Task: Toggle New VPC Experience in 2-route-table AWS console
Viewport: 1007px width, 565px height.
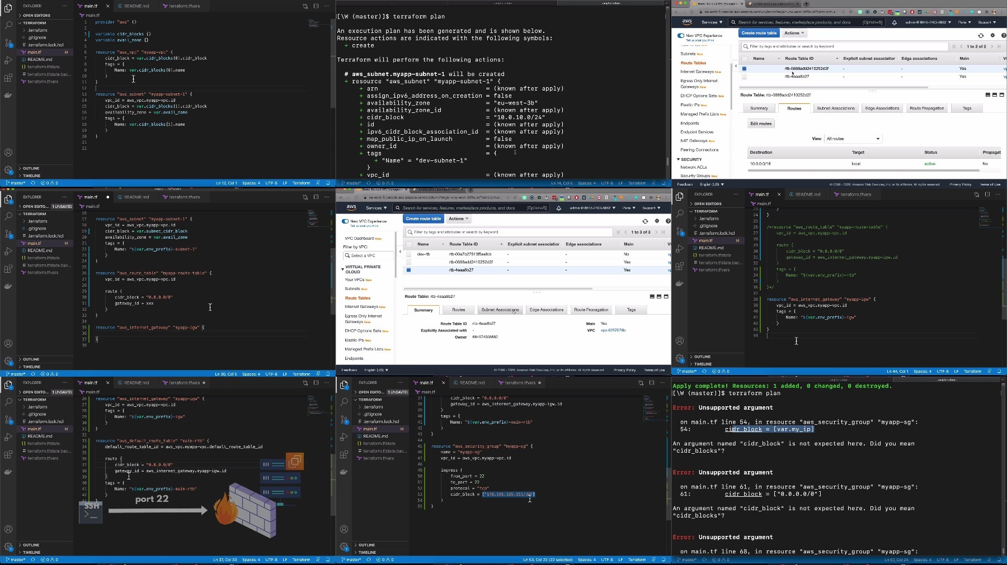Action: pyautogui.click(x=681, y=35)
